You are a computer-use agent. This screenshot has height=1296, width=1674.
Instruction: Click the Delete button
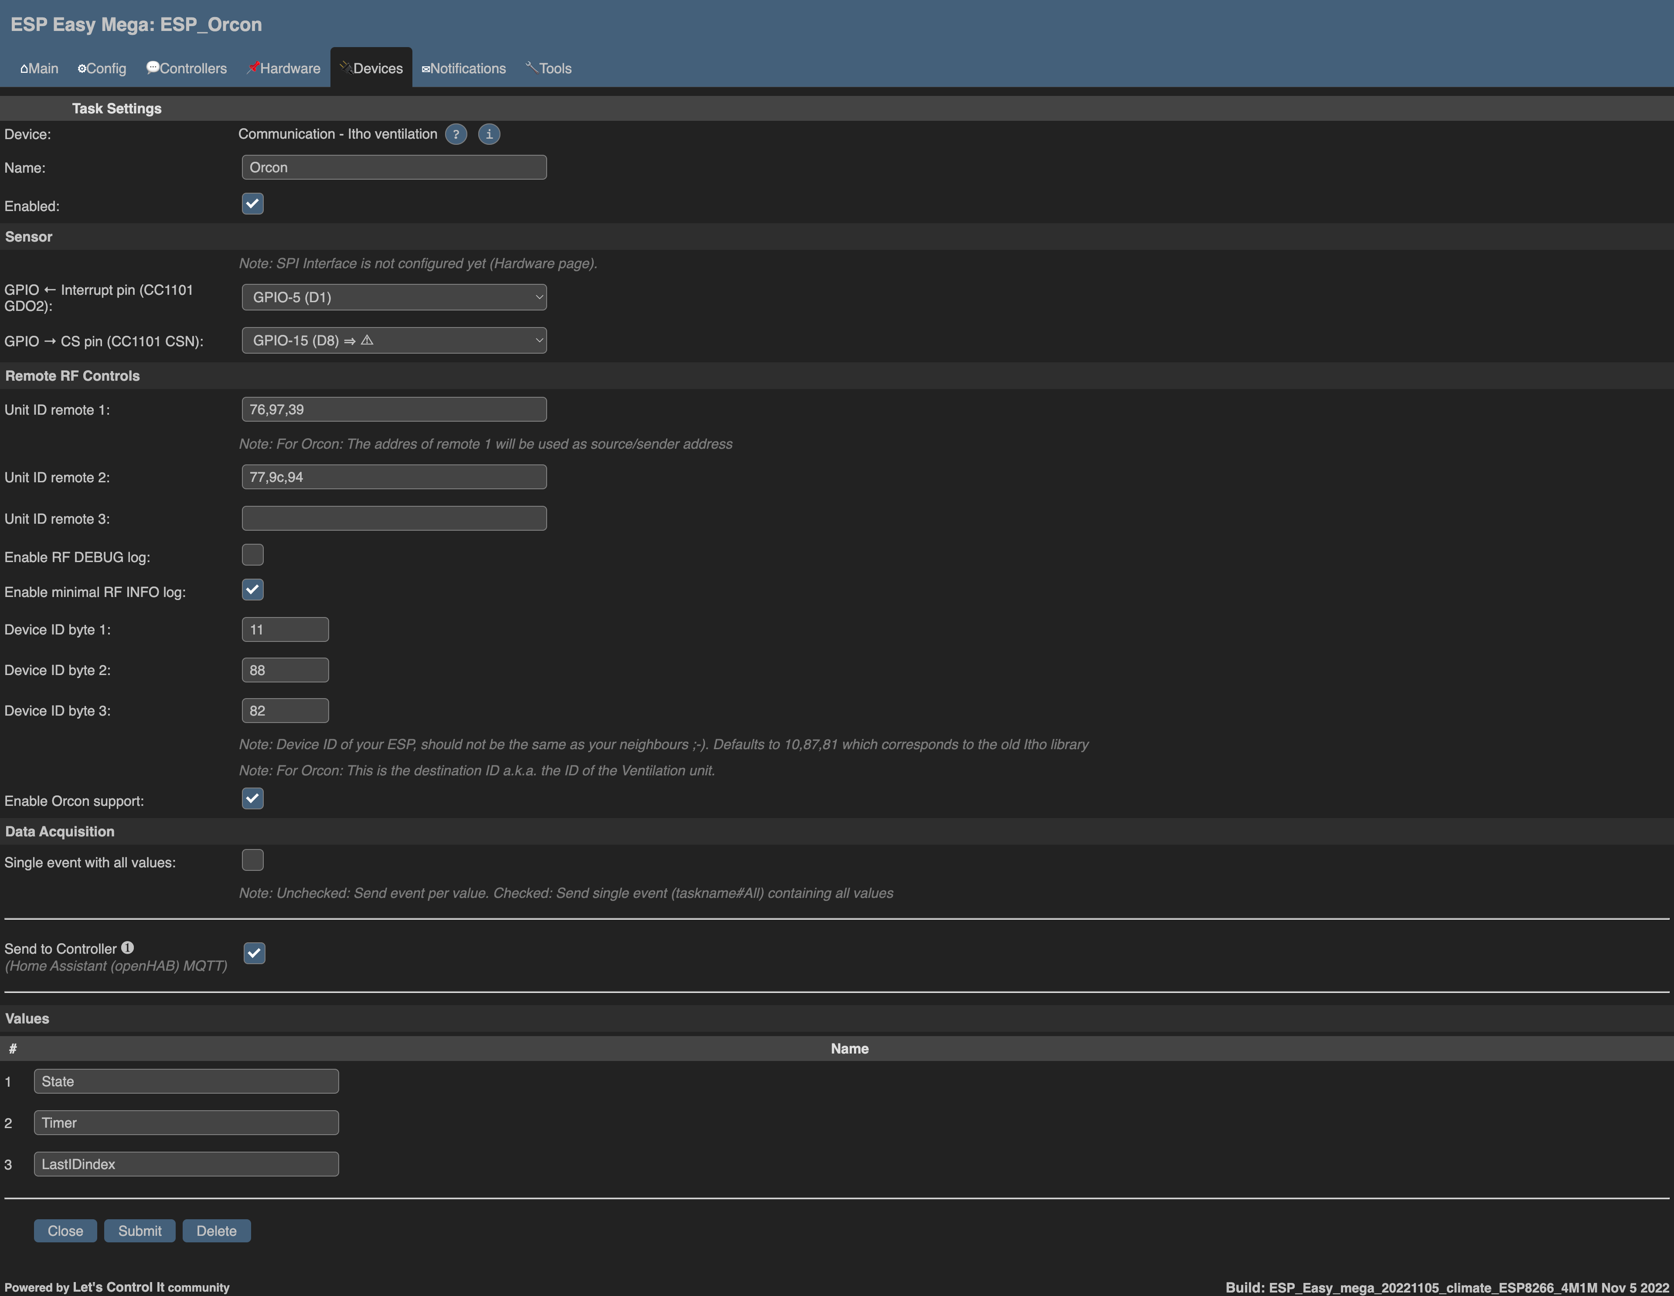[216, 1230]
